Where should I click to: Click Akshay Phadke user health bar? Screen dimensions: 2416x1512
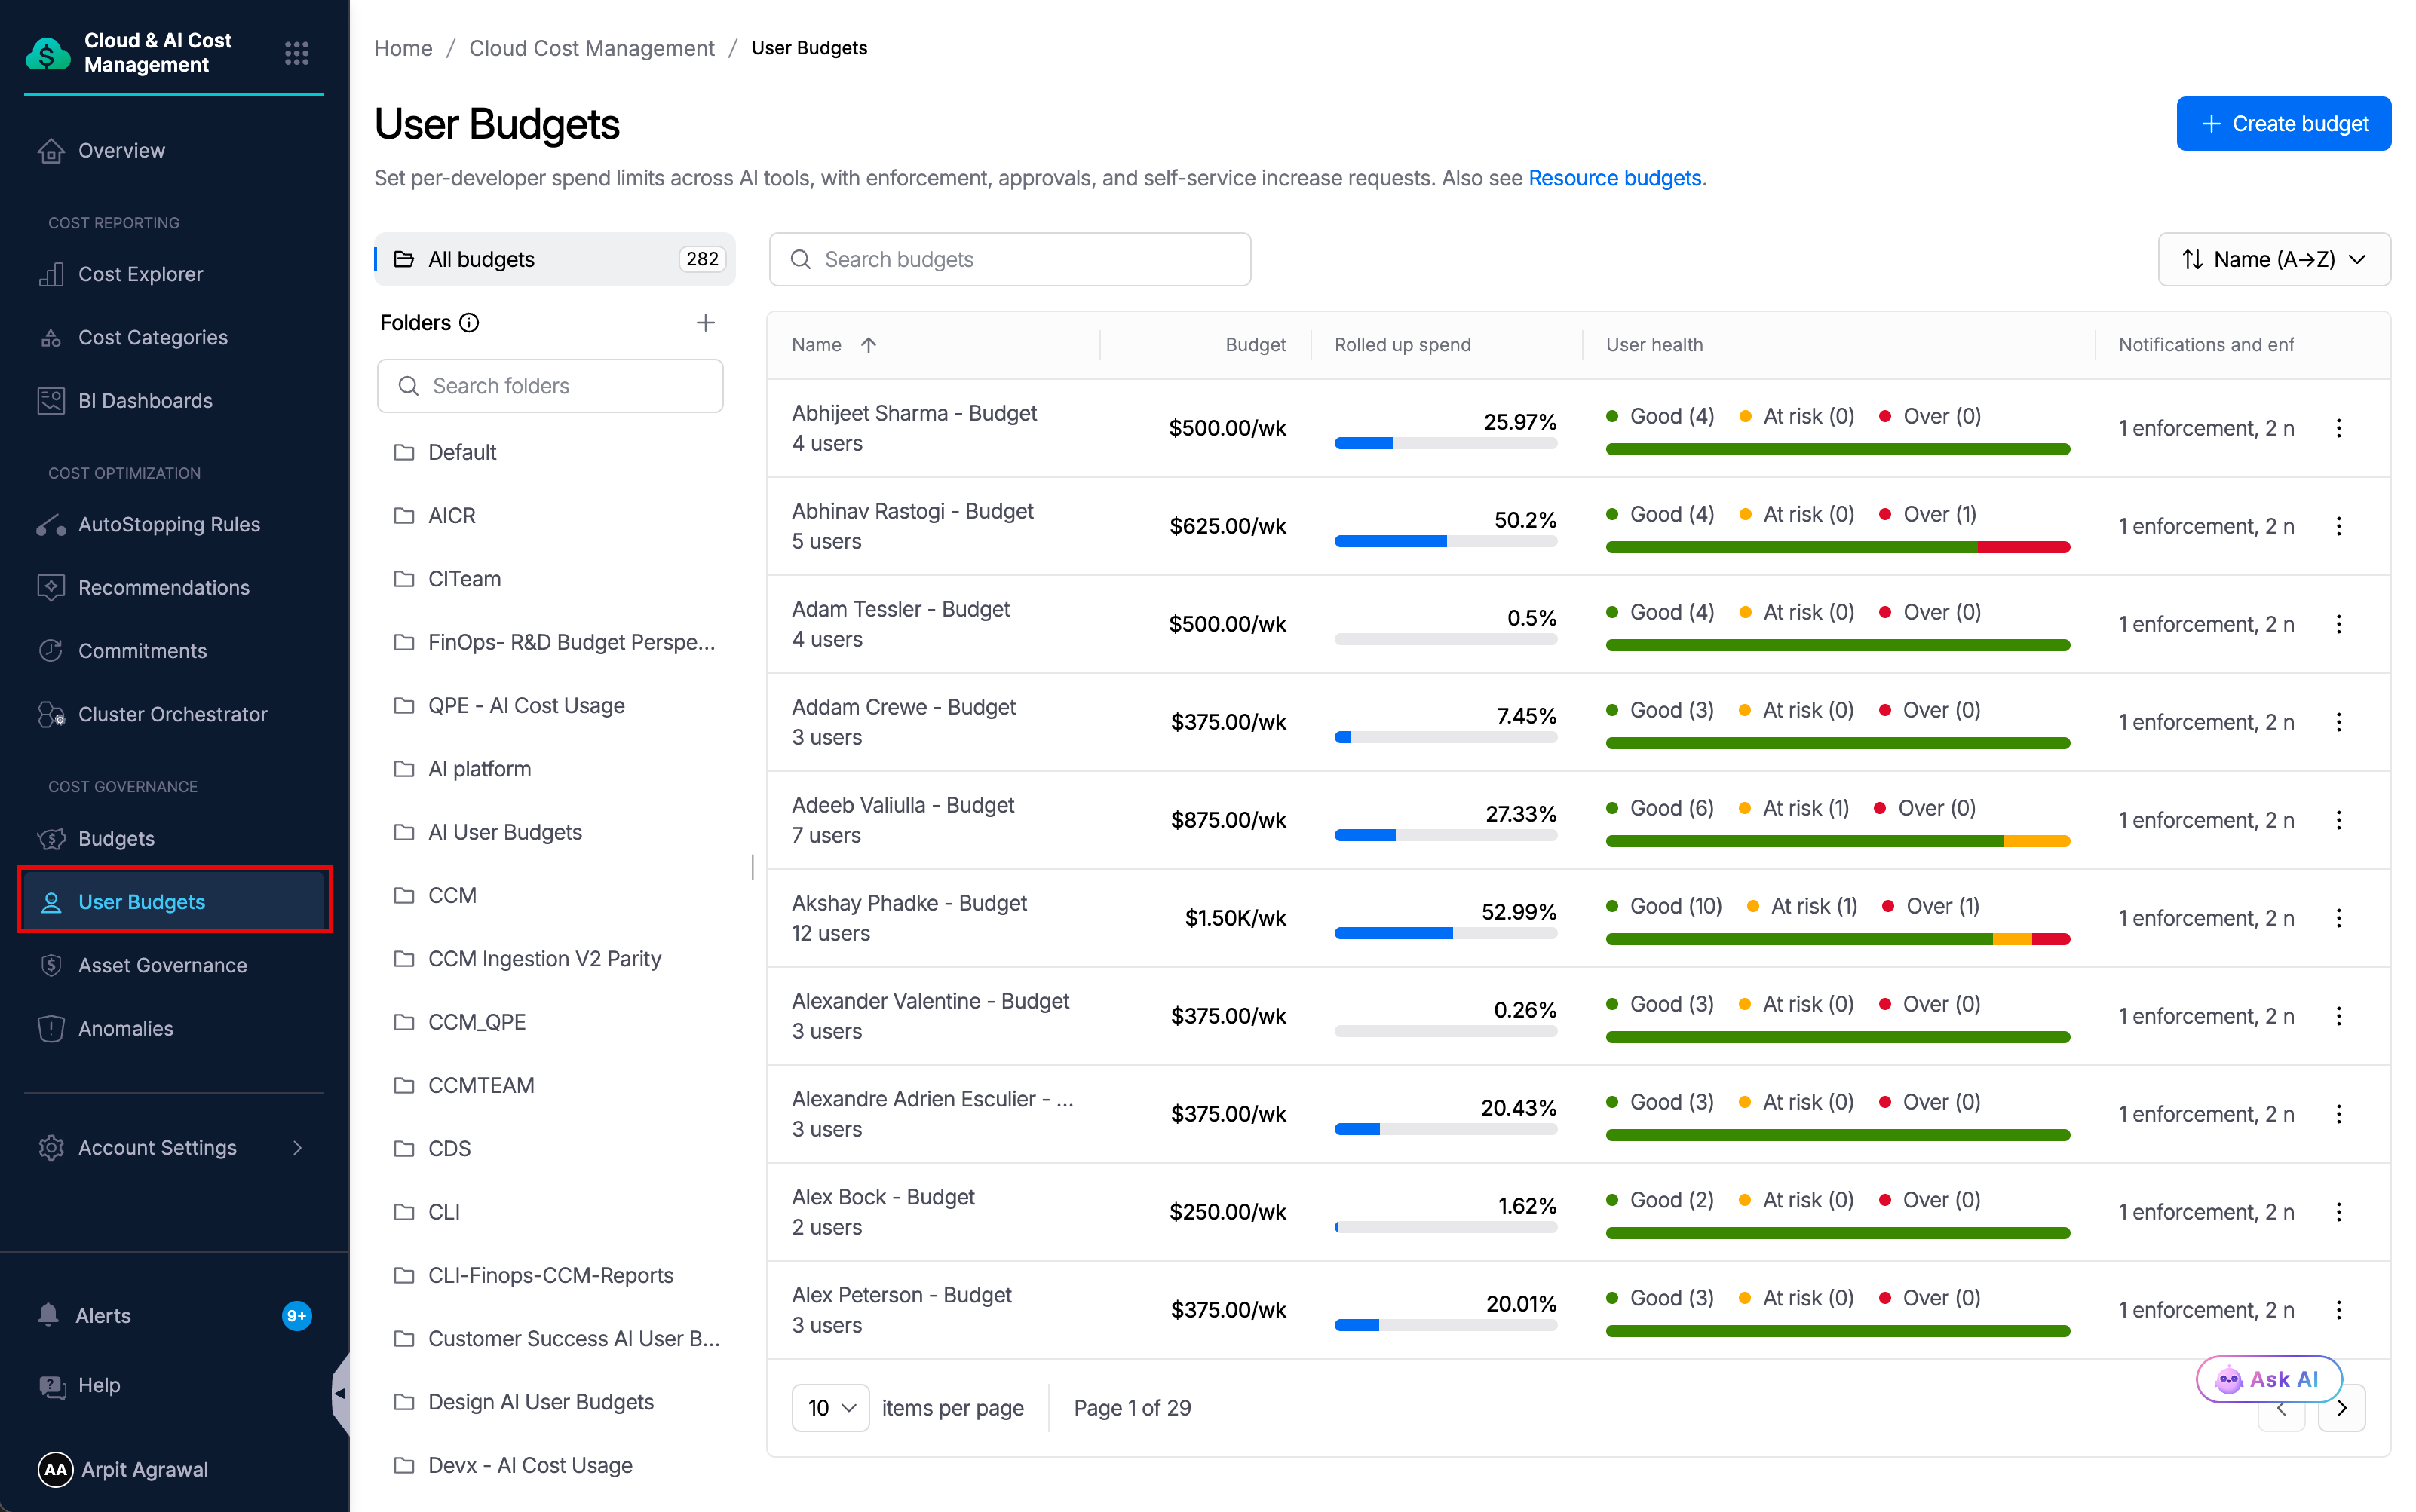coord(1838,939)
